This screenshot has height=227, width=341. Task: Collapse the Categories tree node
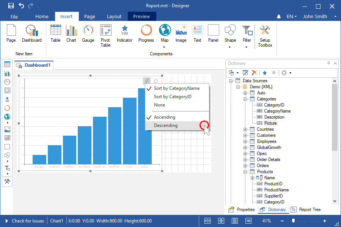(x=245, y=99)
